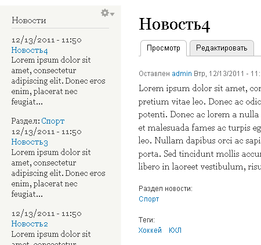Click the first 12/13/2011 - 11:50 date

point(46,40)
